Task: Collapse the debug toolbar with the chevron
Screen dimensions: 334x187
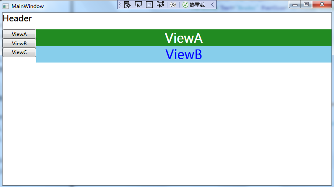Action: click(x=212, y=5)
